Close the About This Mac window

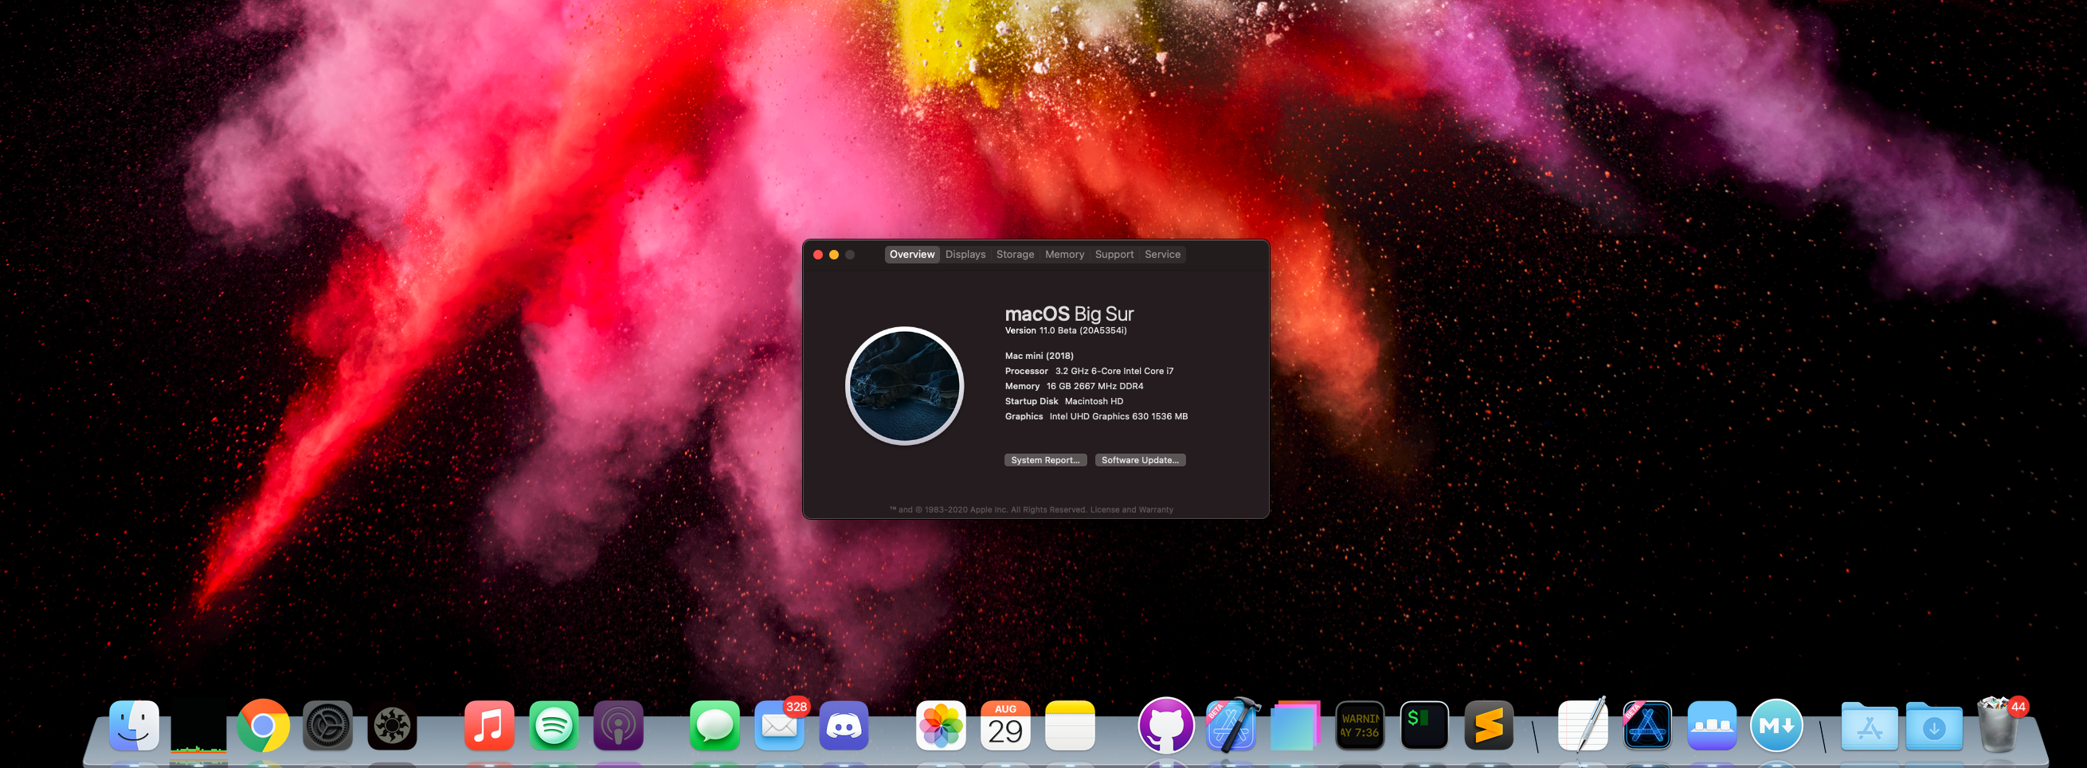tap(818, 254)
